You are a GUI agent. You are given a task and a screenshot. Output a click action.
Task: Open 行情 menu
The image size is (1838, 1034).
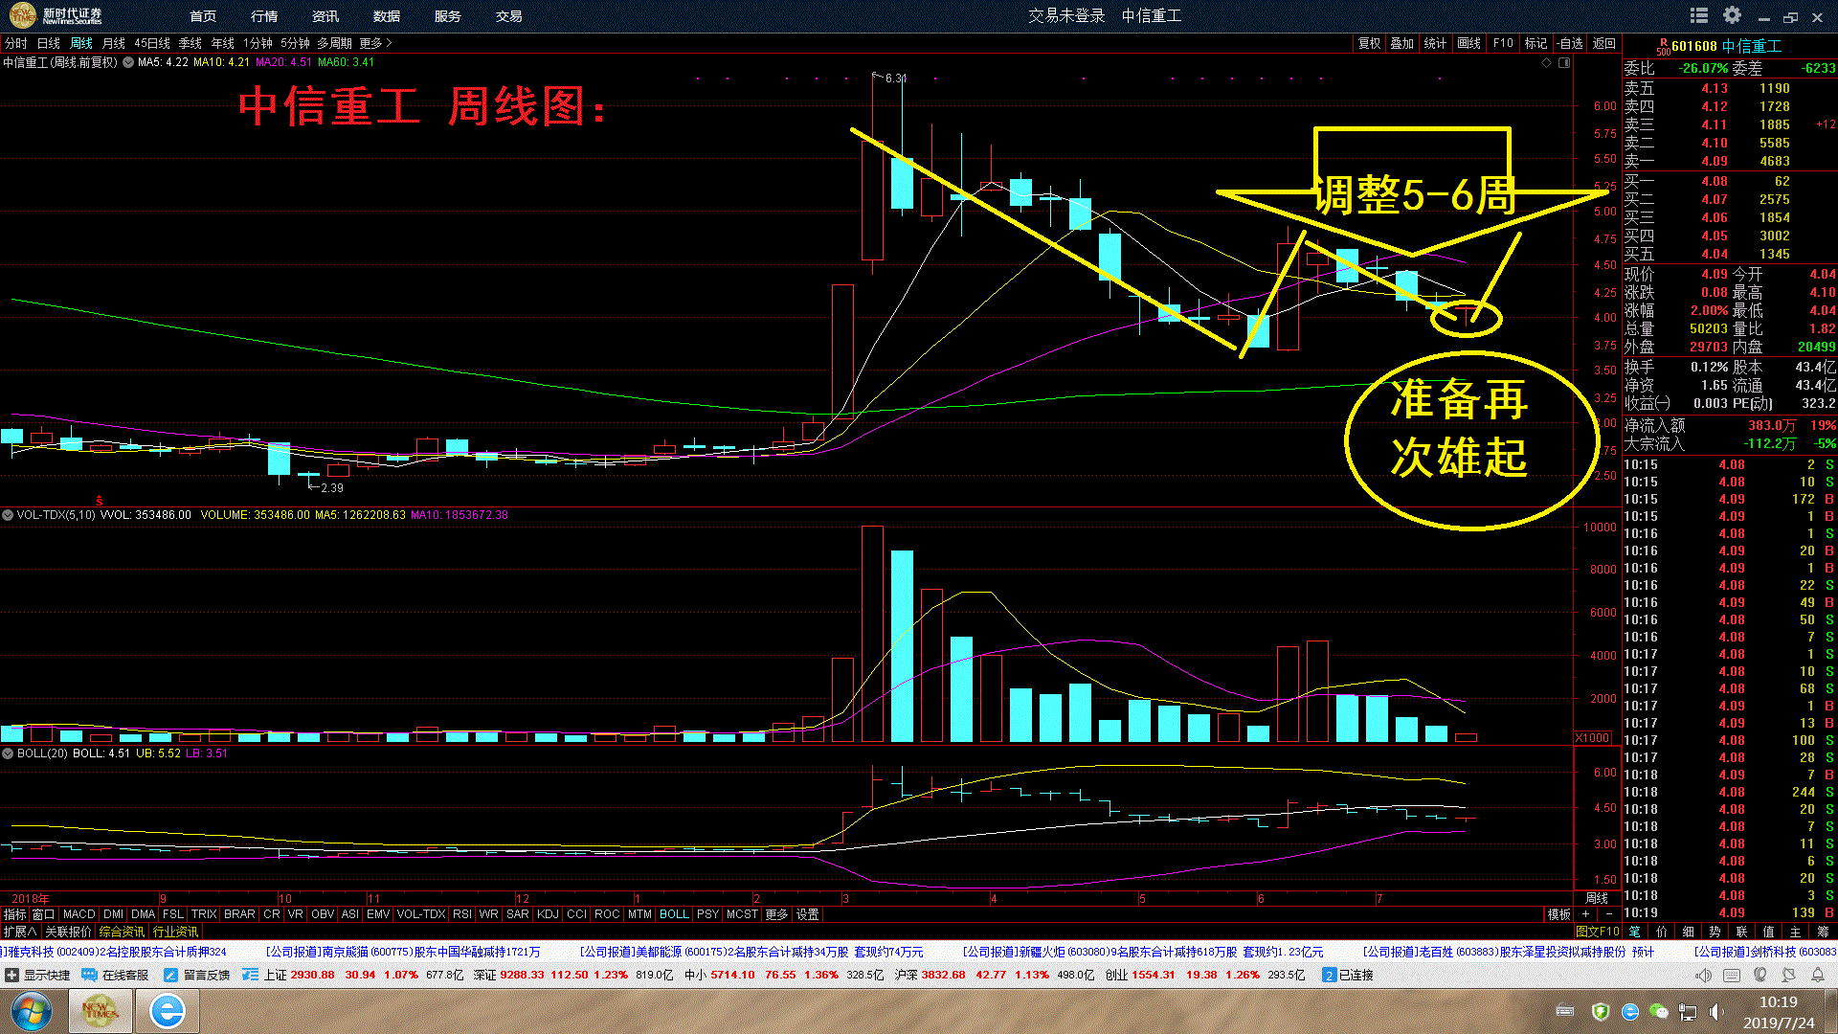(264, 16)
